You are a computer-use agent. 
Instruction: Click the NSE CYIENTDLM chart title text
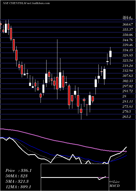click(26, 3)
